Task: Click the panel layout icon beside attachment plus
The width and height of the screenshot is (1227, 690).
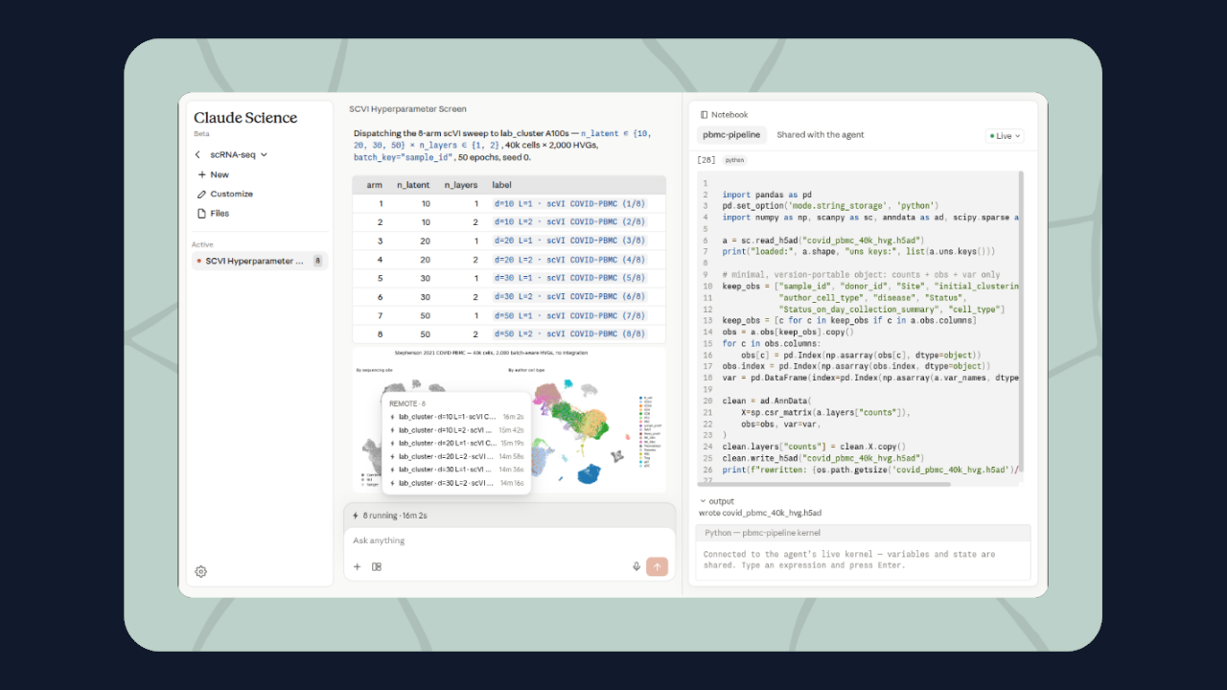Action: pos(377,566)
